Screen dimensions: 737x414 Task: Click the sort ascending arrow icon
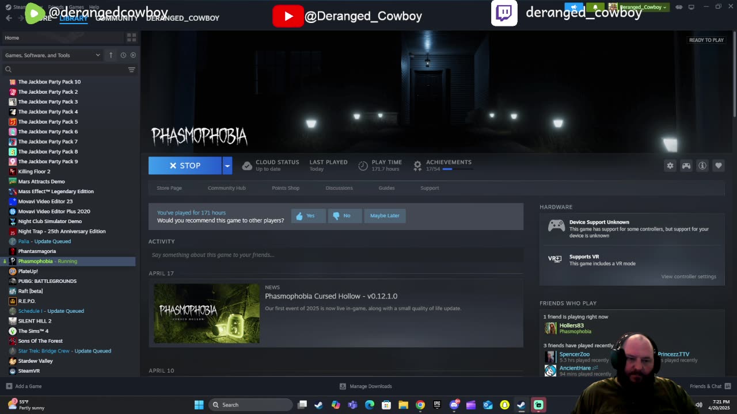coord(111,55)
